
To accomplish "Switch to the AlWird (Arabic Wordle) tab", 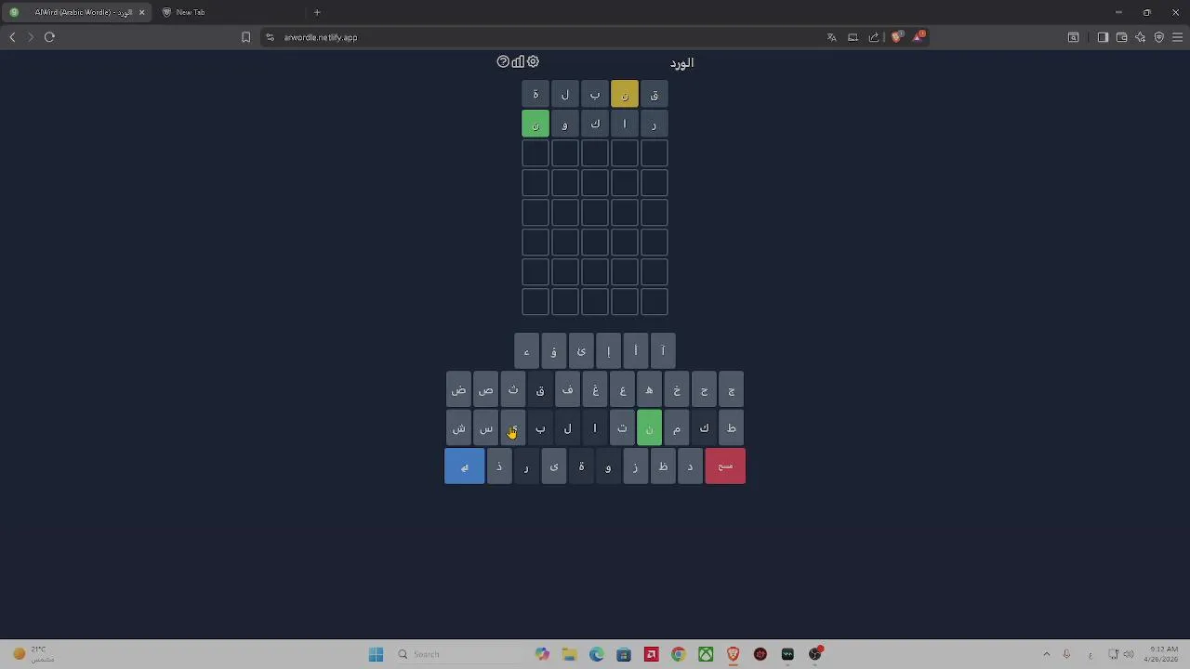I will coord(79,12).
